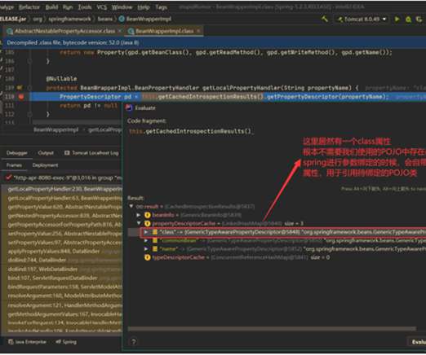Image resolution: width=426 pixels, height=355 pixels.
Task: Expand the "name" entry node
Action: coord(146,248)
